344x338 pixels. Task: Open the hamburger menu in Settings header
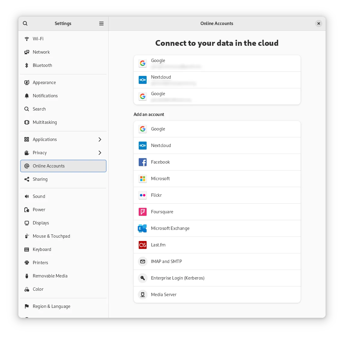click(101, 23)
